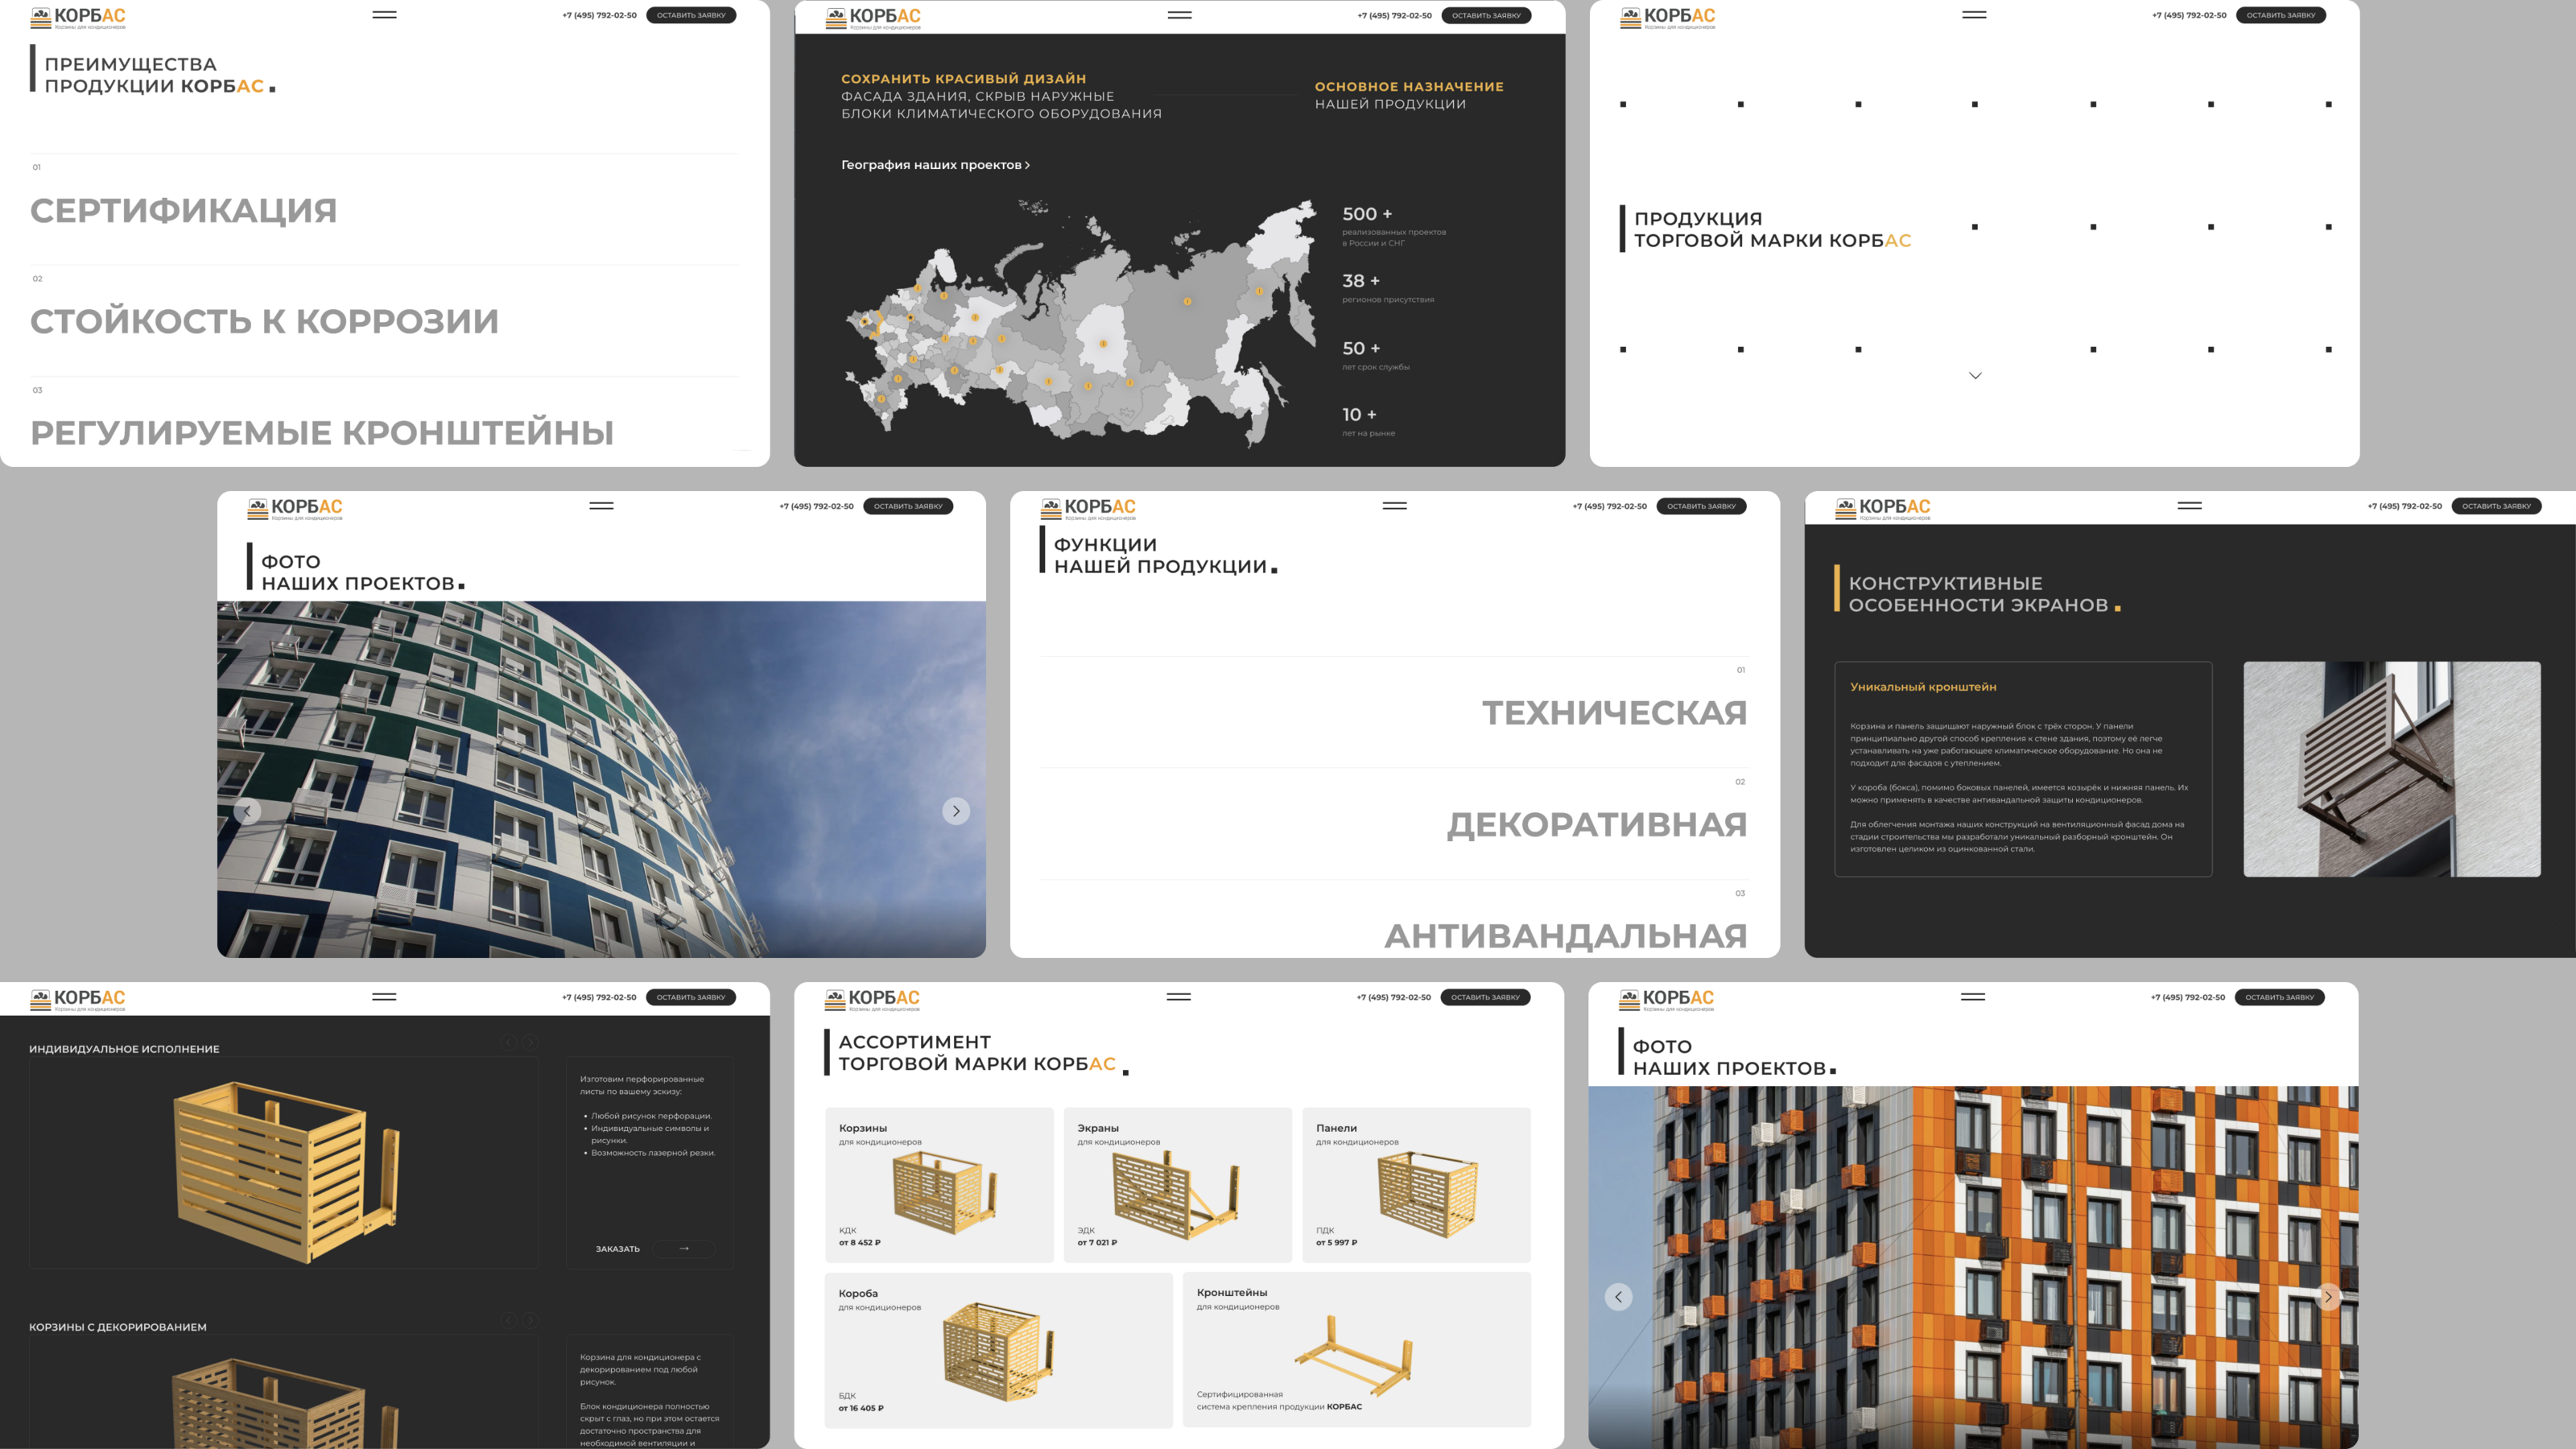The image size is (2576, 1449).
Task: Previous slide arrow for 'Корзины с декорированием'
Action: click(x=508, y=1320)
